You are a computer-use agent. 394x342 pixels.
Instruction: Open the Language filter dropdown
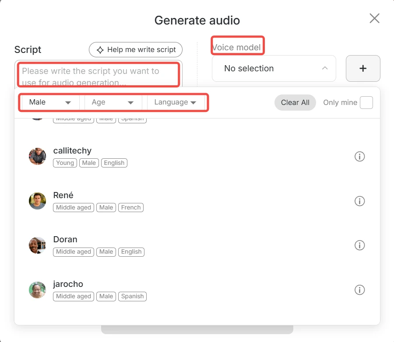click(176, 102)
